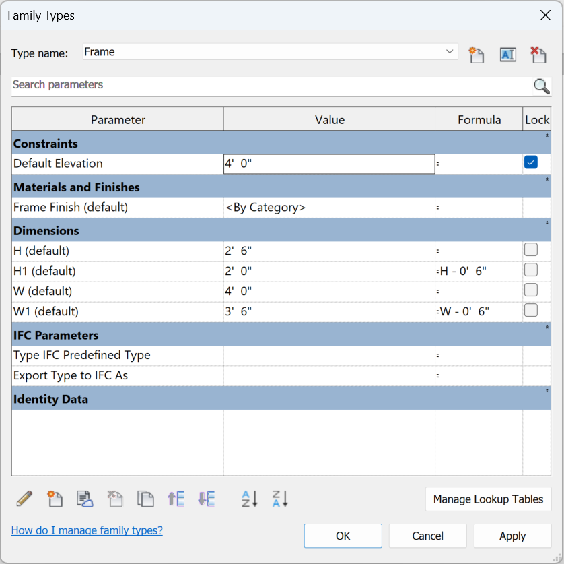Uncheck the lock on Default Elevation
Image resolution: width=564 pixels, height=564 pixels.
[530, 162]
